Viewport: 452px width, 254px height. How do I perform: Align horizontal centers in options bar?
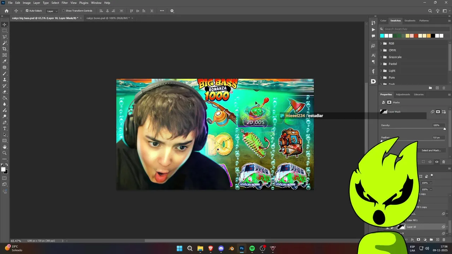[107, 11]
